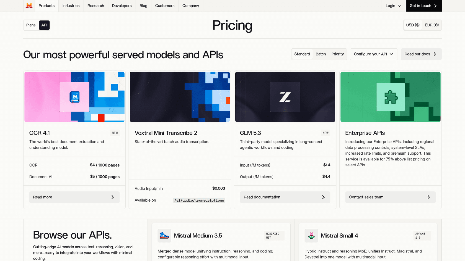Click the /v1/audio/transcriptions endpoint tag
The image size is (465, 261).
(199, 200)
